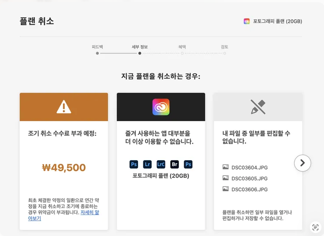The width and height of the screenshot is (324, 236).
Task: Click the image icon beside DSC03605.JPG
Action: [x=226, y=178]
